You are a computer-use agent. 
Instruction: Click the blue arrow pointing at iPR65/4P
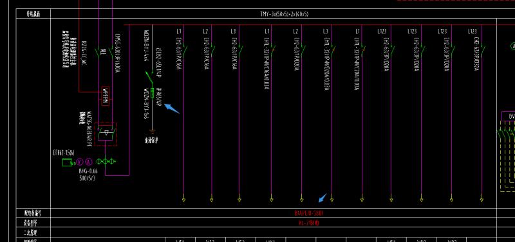[x=172, y=108]
